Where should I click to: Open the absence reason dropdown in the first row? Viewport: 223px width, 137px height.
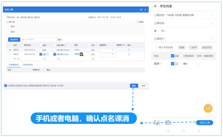tap(108, 50)
